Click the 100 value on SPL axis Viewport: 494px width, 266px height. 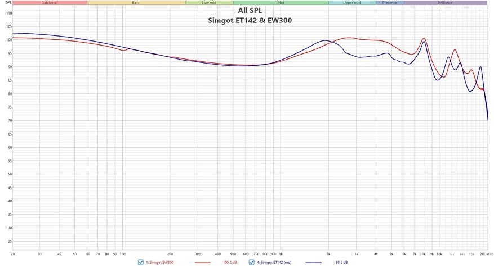(x=9, y=40)
